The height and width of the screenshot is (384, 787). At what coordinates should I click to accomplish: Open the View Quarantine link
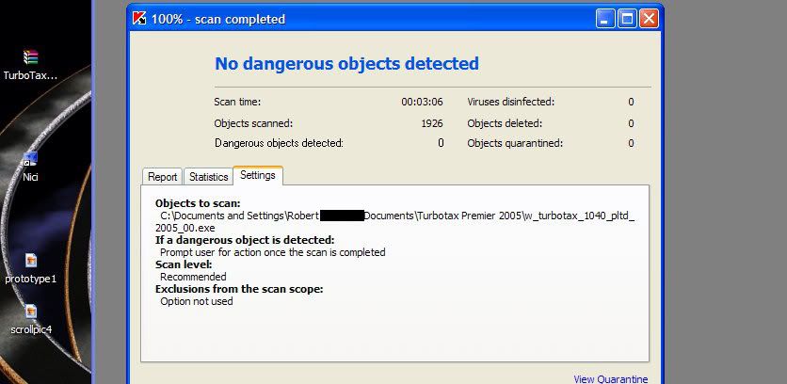[610, 379]
